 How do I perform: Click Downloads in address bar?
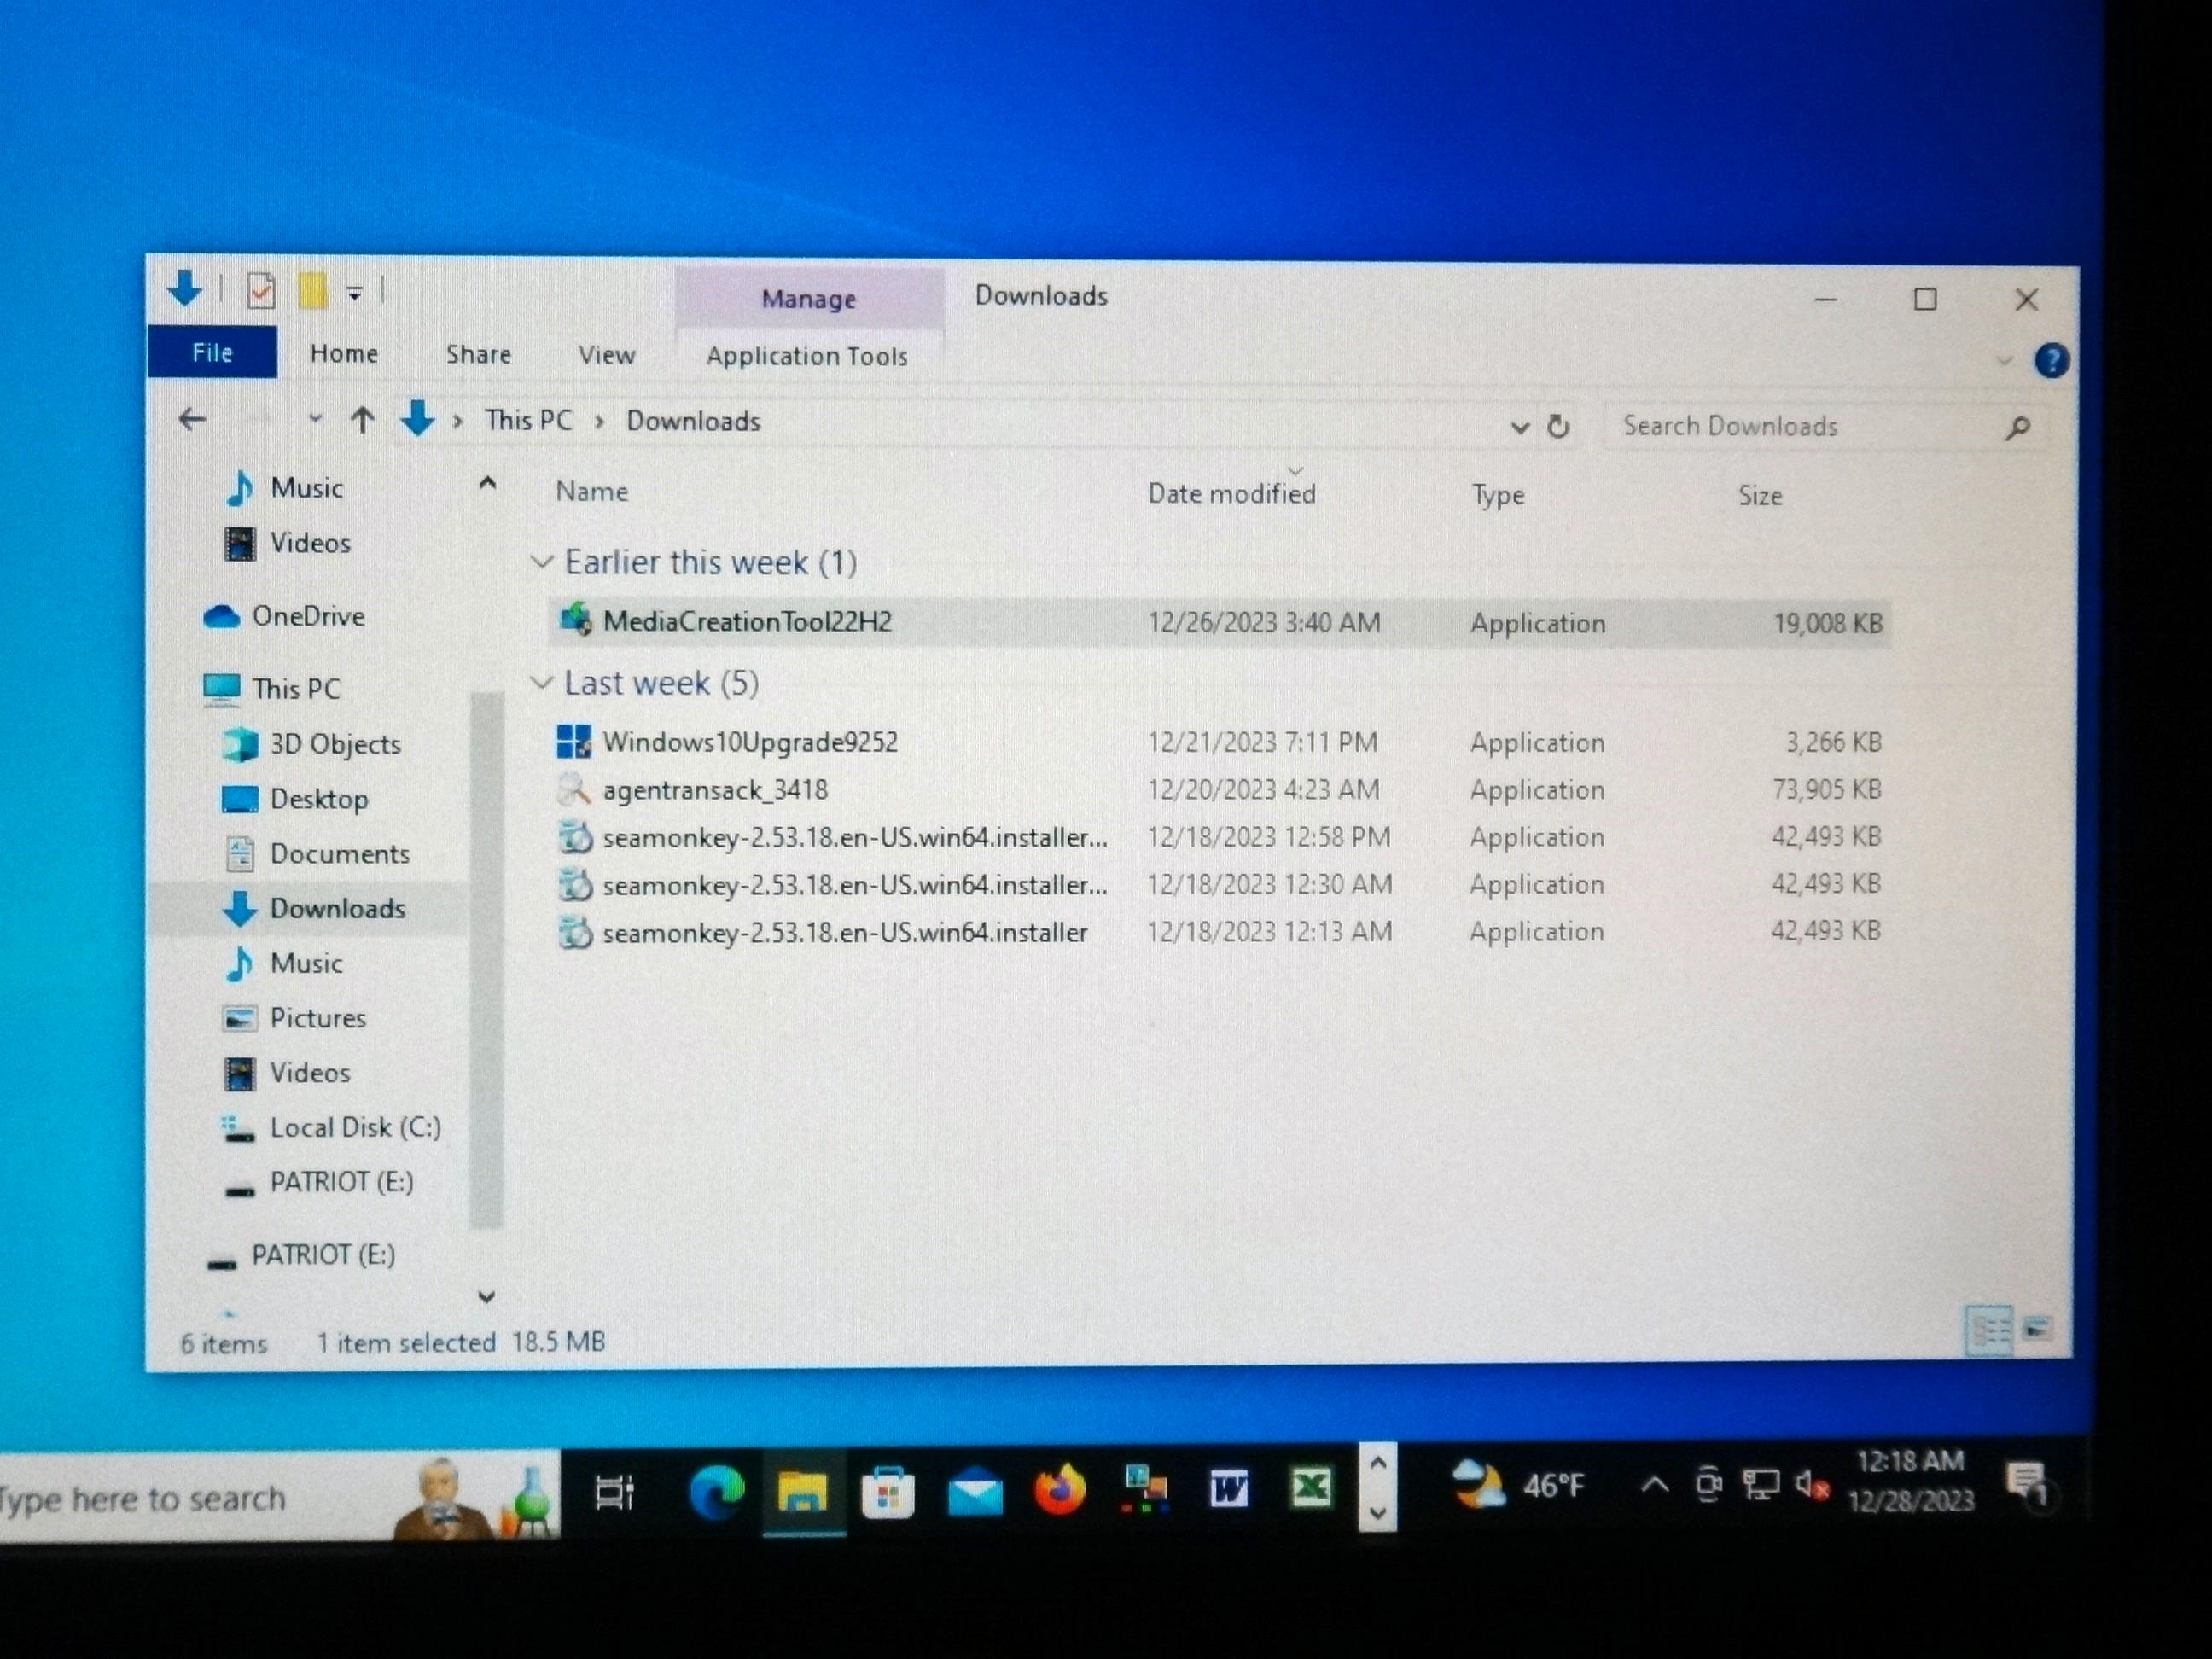(693, 421)
